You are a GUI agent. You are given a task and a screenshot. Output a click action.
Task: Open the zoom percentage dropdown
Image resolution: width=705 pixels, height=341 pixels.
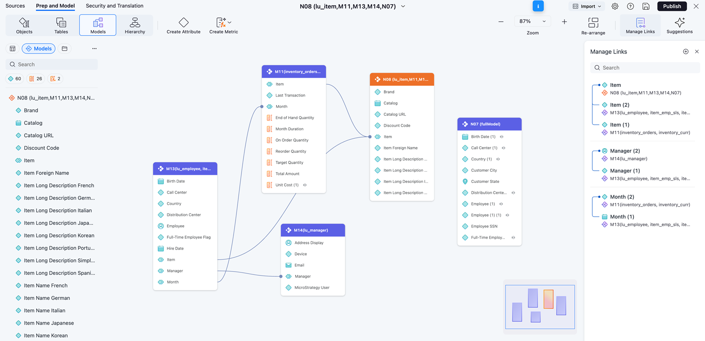[x=533, y=22]
